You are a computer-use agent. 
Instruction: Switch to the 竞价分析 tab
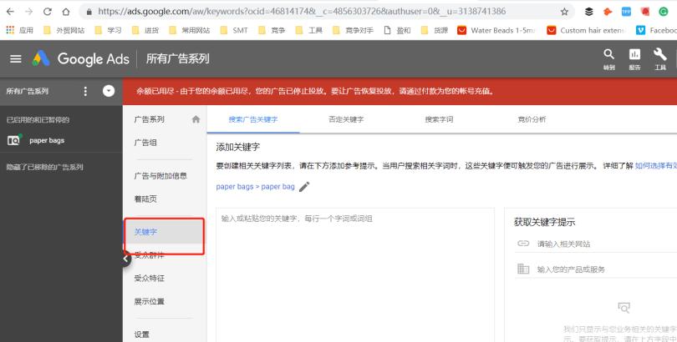pos(532,119)
